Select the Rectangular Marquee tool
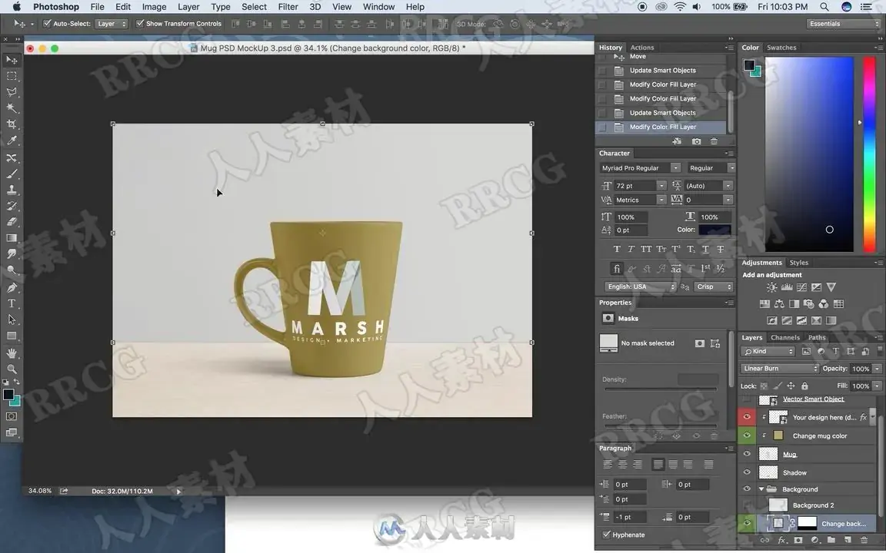The image size is (886, 553). pos(12,75)
